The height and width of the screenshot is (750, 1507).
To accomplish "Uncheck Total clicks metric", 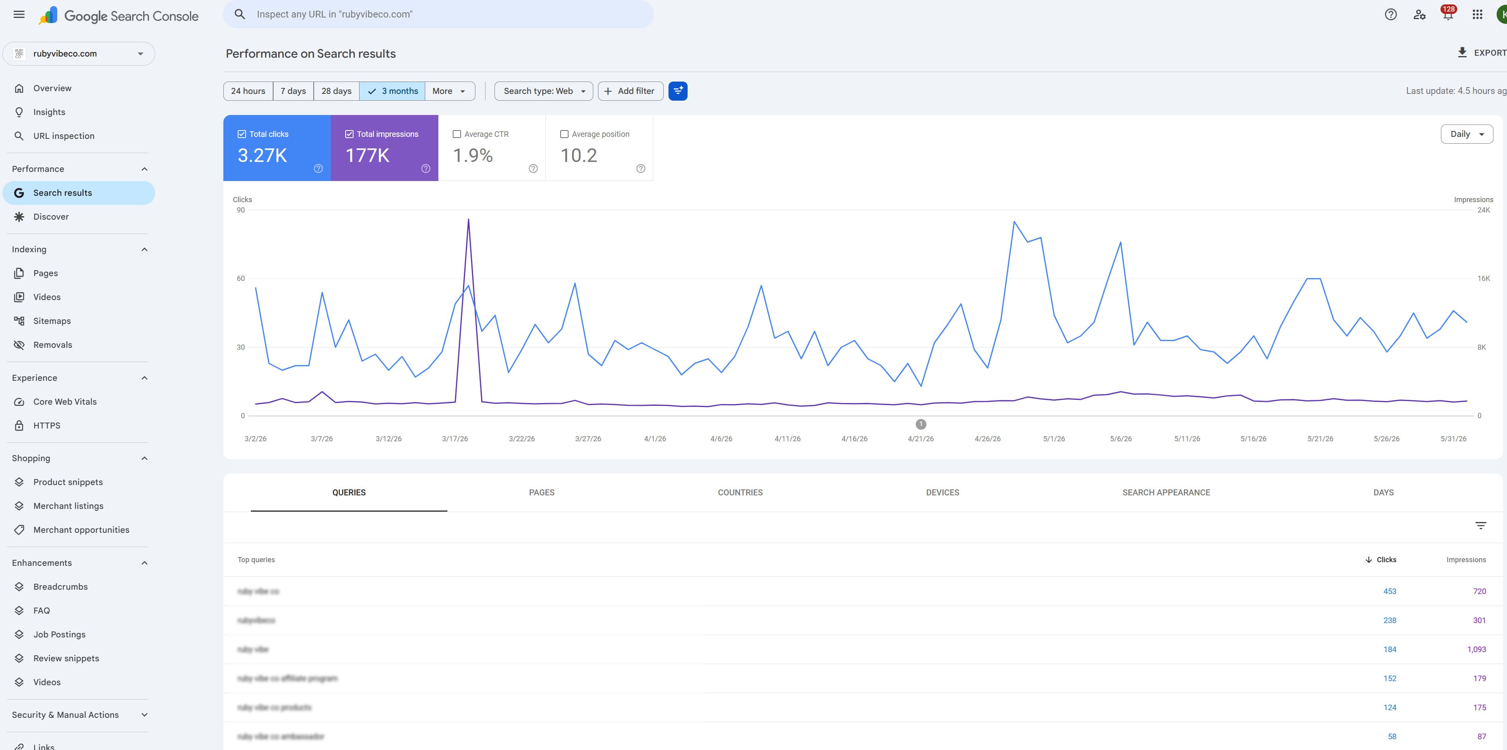I will (242, 134).
